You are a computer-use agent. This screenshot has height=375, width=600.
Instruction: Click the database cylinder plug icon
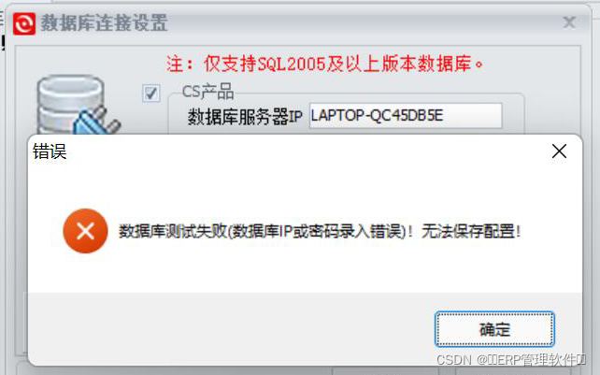(x=79, y=105)
